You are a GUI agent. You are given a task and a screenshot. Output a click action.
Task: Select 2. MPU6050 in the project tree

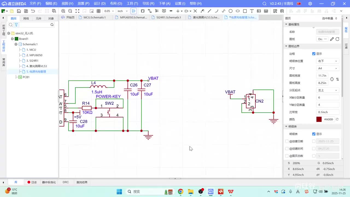click(34, 55)
